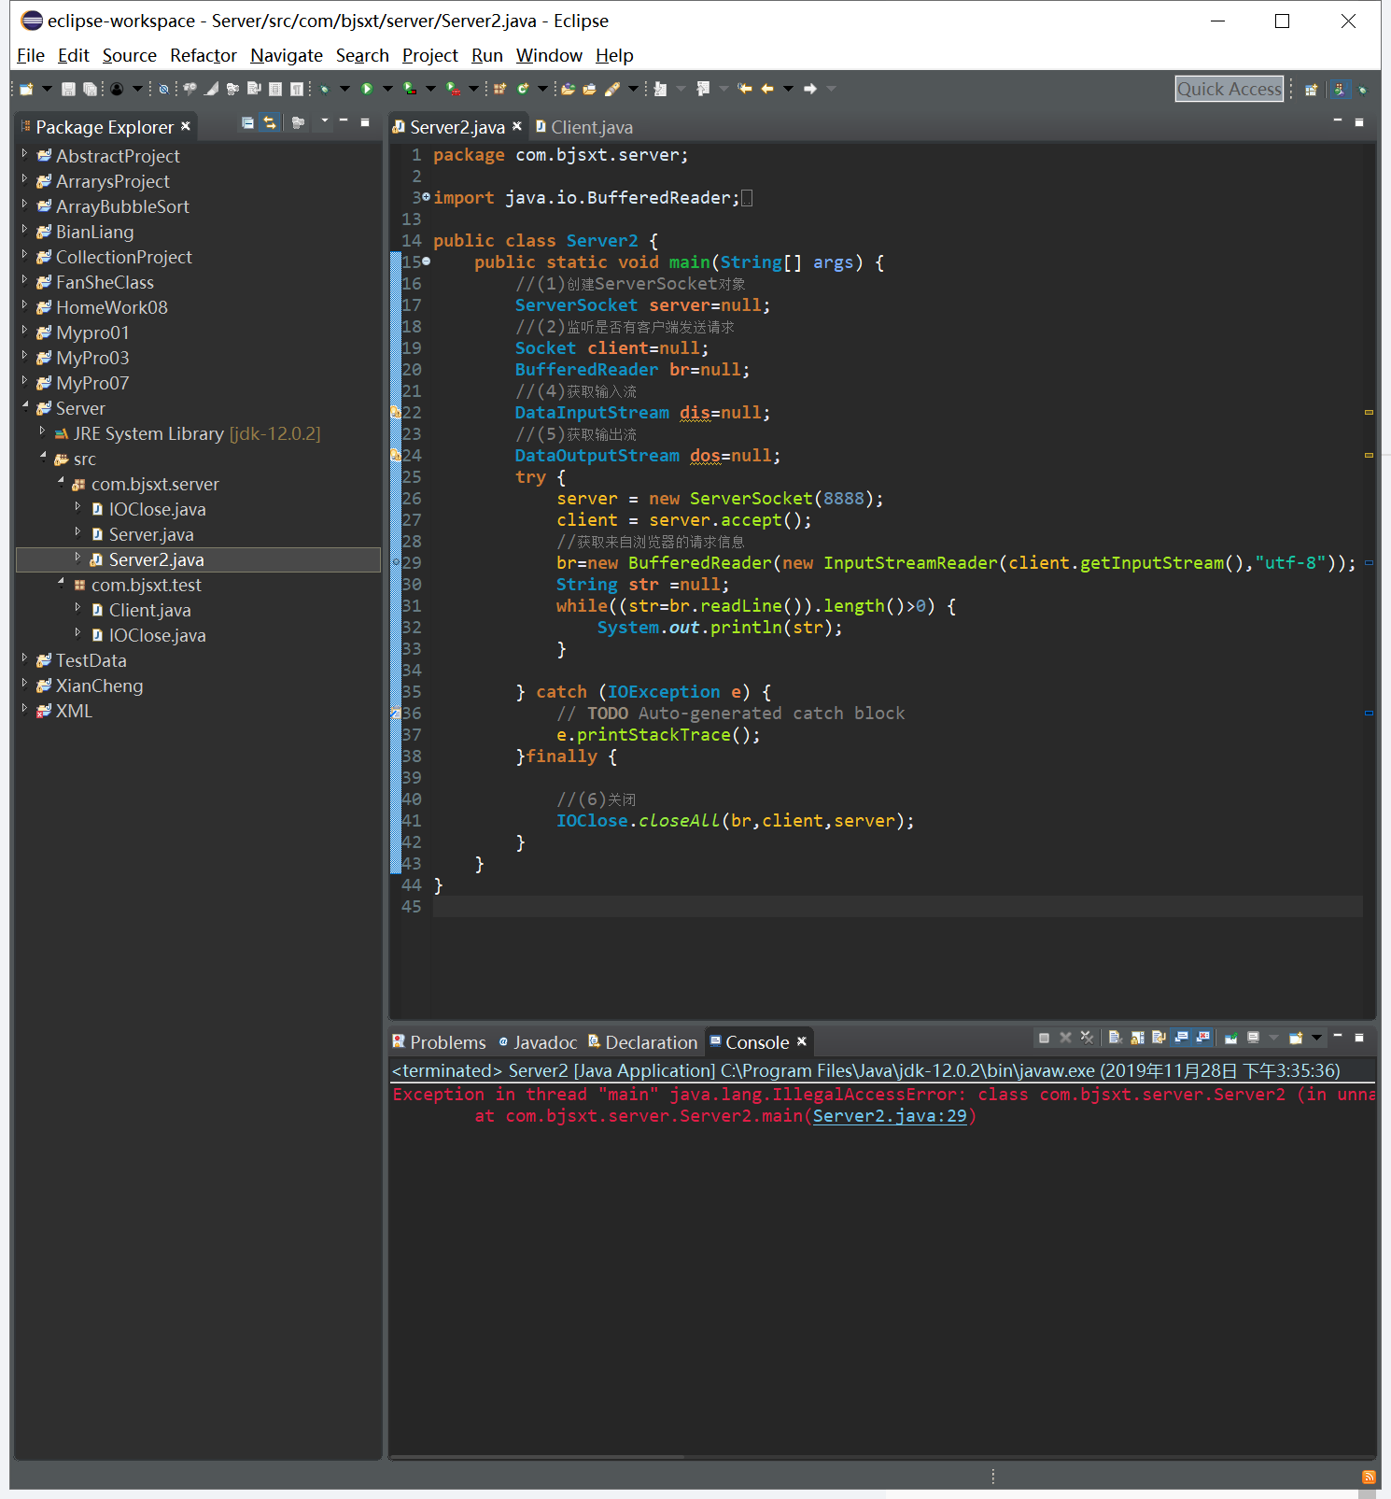This screenshot has width=1391, height=1499.
Task: Click the Remove Launch console icon
Action: (1065, 1038)
